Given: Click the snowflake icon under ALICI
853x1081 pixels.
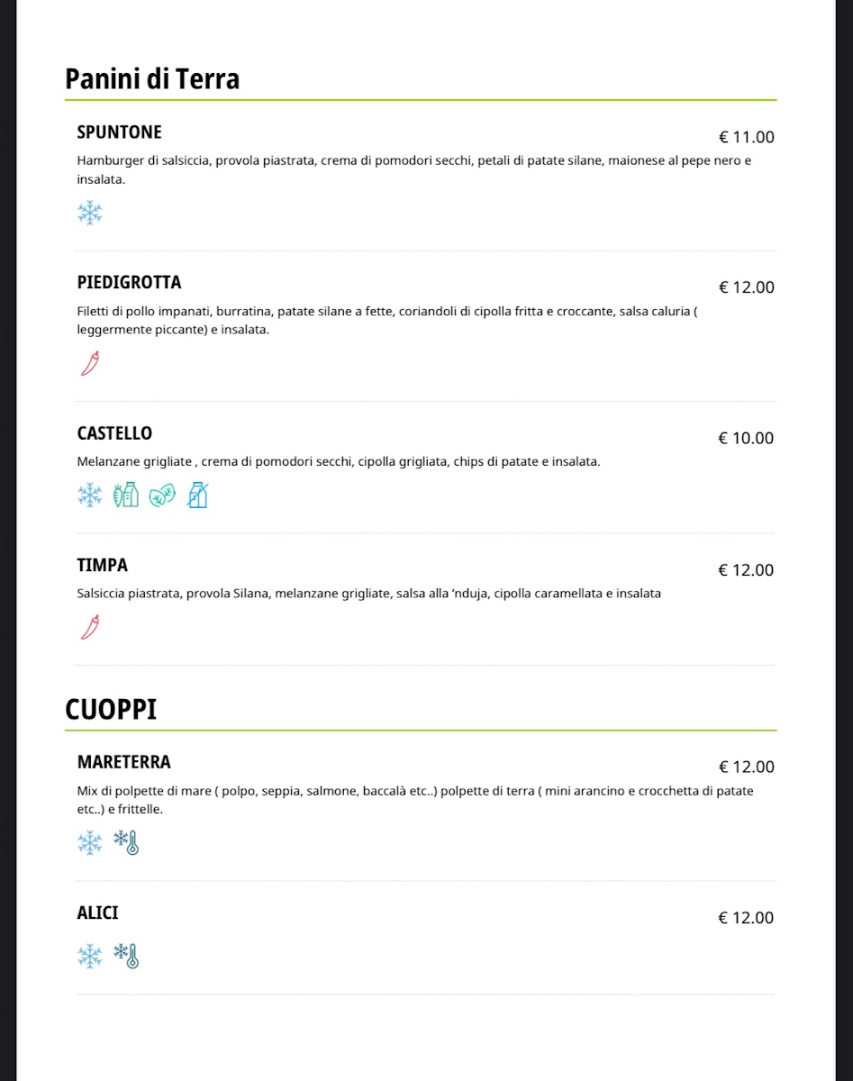Looking at the screenshot, I should point(90,957).
